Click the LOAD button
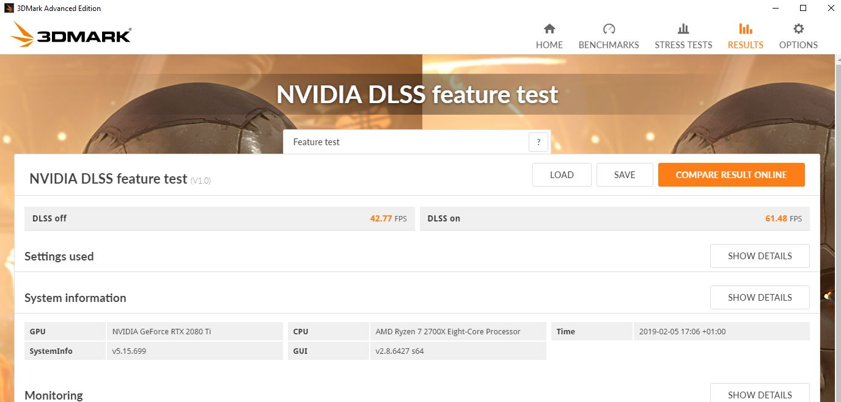 pyautogui.click(x=562, y=174)
